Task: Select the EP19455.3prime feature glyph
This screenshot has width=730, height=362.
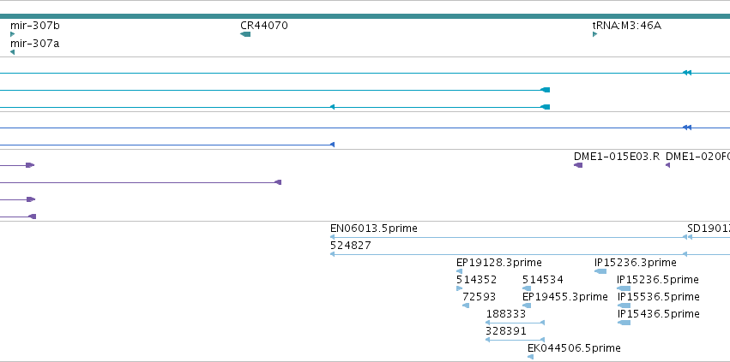Action: (527, 306)
